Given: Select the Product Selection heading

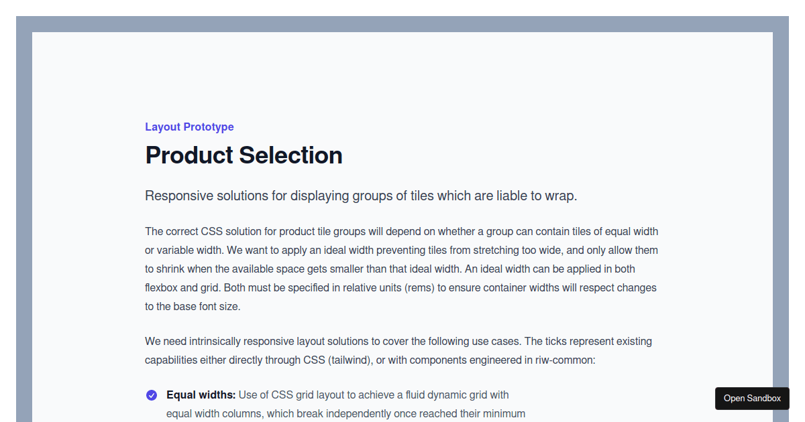Looking at the screenshot, I should 244,155.
